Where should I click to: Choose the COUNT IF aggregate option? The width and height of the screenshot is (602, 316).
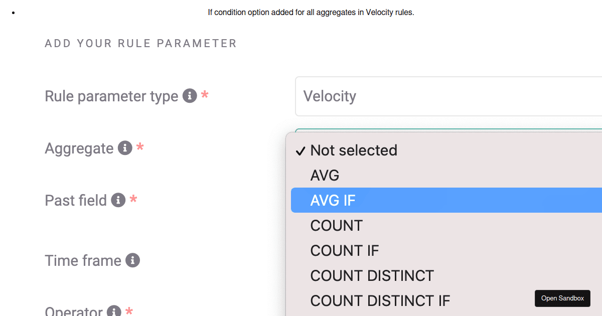click(x=446, y=250)
